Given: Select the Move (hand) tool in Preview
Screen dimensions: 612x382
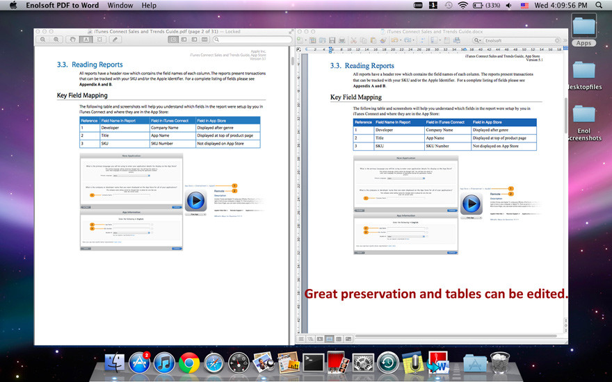Looking at the screenshot, I should click(x=72, y=40).
